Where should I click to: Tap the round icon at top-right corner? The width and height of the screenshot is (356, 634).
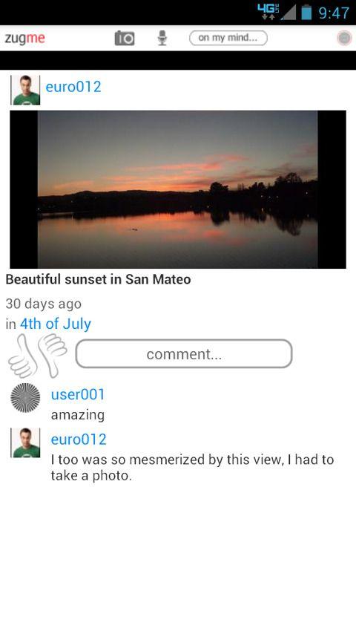tap(344, 39)
